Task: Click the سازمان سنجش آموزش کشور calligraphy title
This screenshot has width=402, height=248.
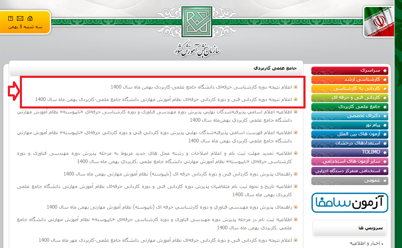Action: [x=197, y=49]
